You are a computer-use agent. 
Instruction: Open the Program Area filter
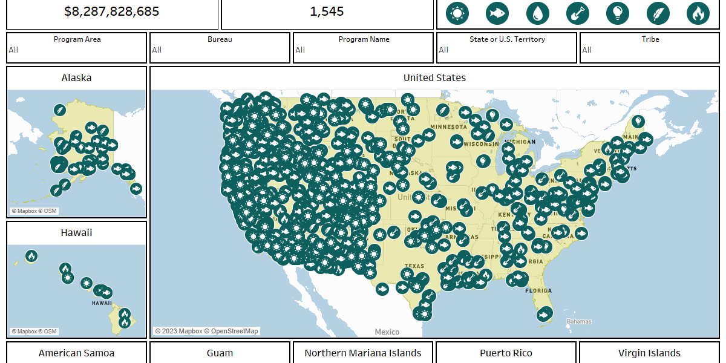(76, 50)
